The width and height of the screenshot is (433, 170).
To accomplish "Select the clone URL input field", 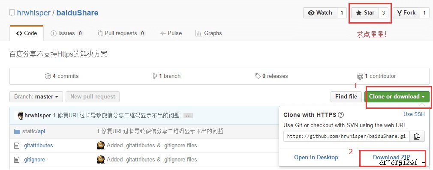I will click(346, 136).
